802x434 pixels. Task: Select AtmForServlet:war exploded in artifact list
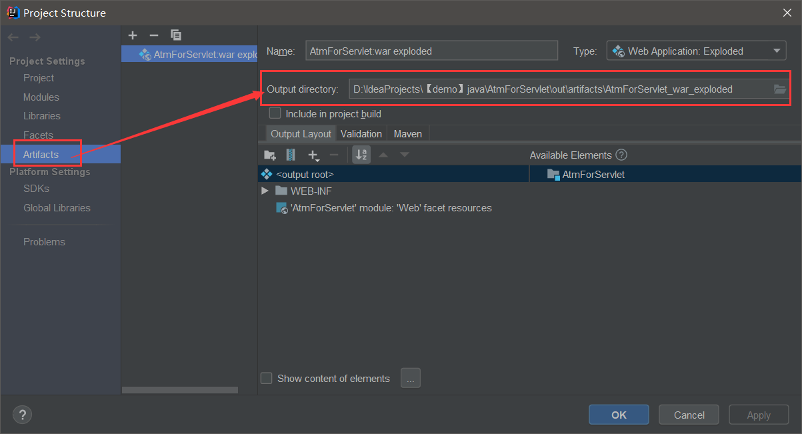[189, 54]
